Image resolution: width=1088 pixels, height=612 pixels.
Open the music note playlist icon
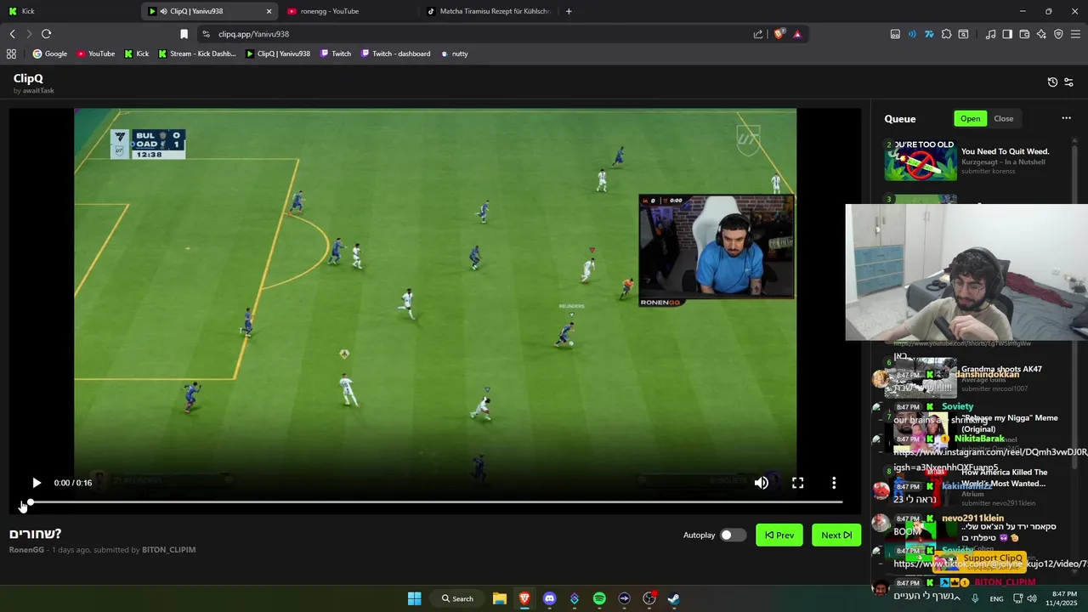tap(990, 34)
